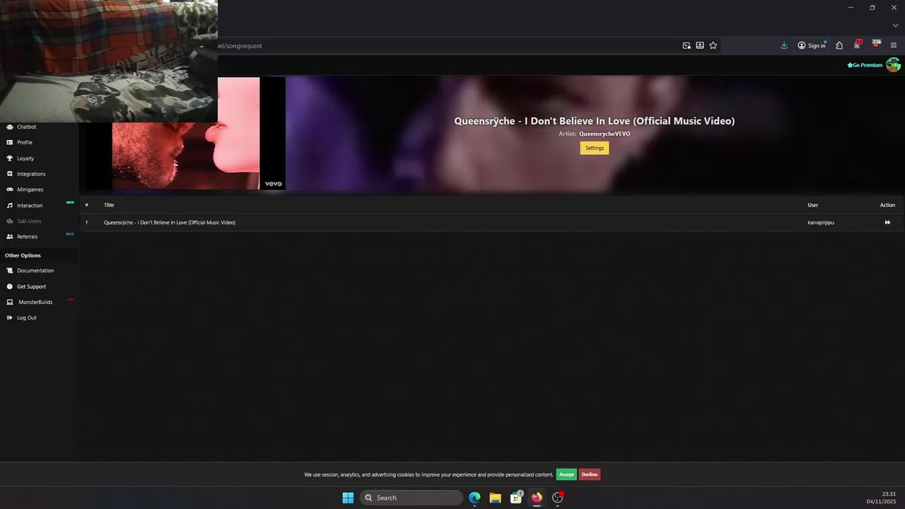Expand the list-all-tabs chevron
This screenshot has height=509, width=905.
click(895, 25)
